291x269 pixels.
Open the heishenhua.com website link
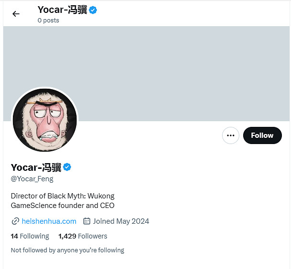click(49, 221)
